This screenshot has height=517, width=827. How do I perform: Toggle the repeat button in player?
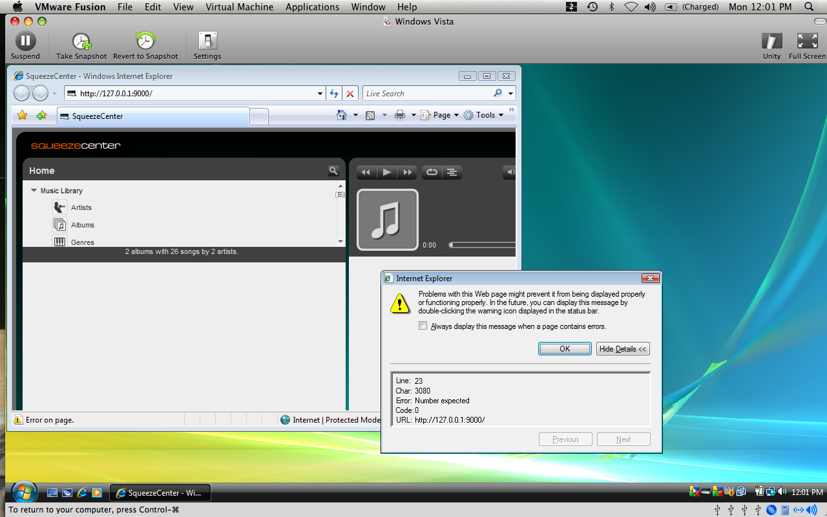tap(432, 172)
